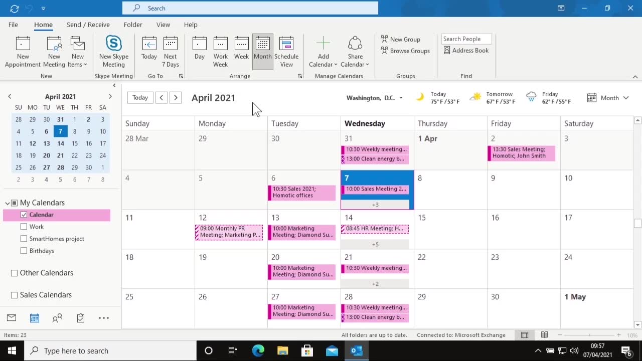Open the Add Calendar dropdown
The image size is (642, 361).
pos(324,52)
